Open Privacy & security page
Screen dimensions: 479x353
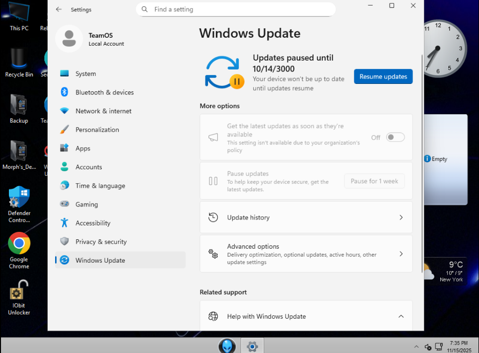pyautogui.click(x=120, y=241)
